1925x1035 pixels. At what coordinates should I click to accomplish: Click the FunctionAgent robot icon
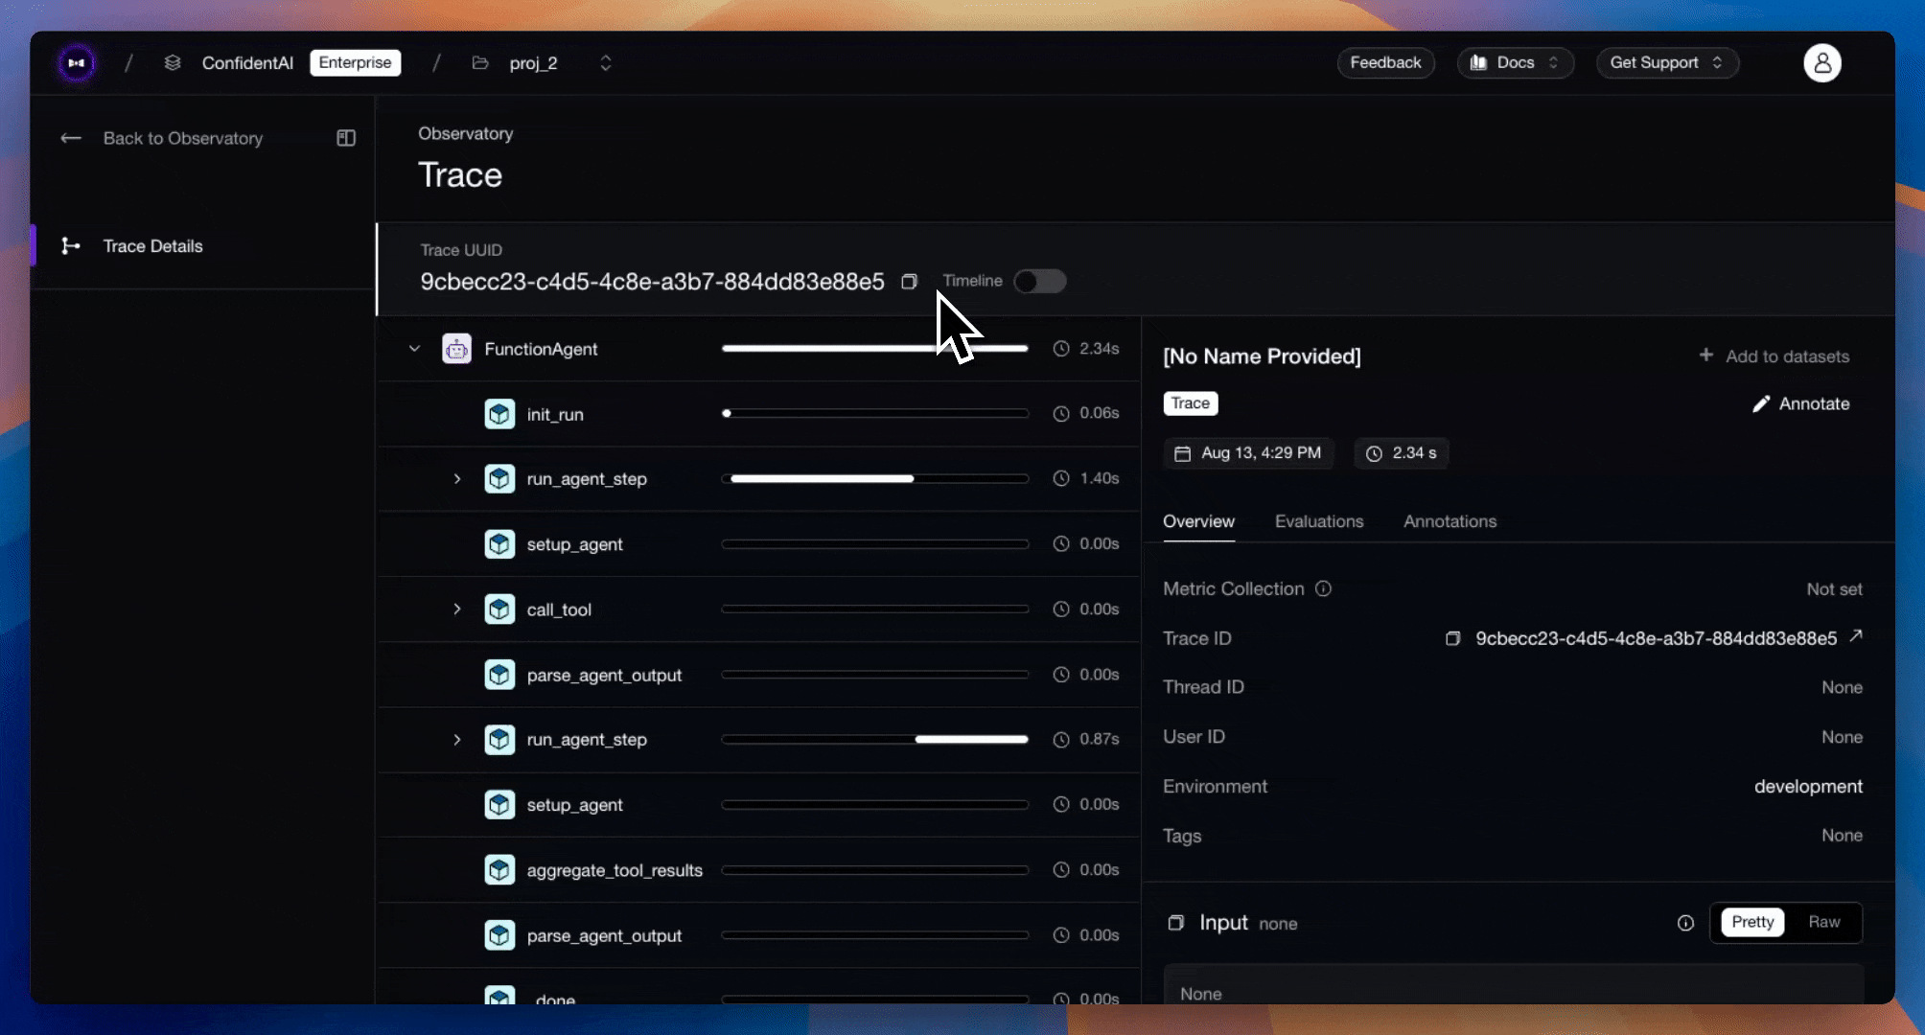coord(456,349)
